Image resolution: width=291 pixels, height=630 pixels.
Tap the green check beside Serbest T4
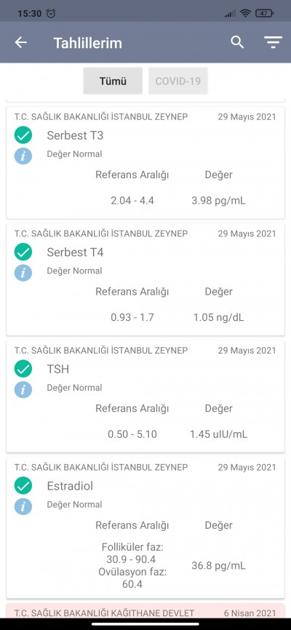(23, 252)
